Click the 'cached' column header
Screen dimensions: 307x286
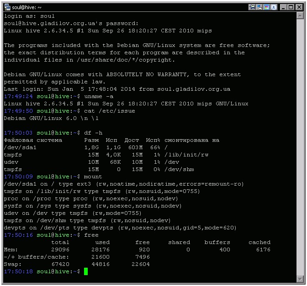(x=259, y=242)
